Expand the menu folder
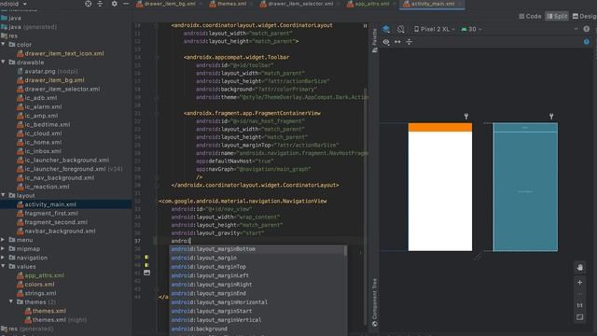This screenshot has height=336, width=597. click(4, 240)
